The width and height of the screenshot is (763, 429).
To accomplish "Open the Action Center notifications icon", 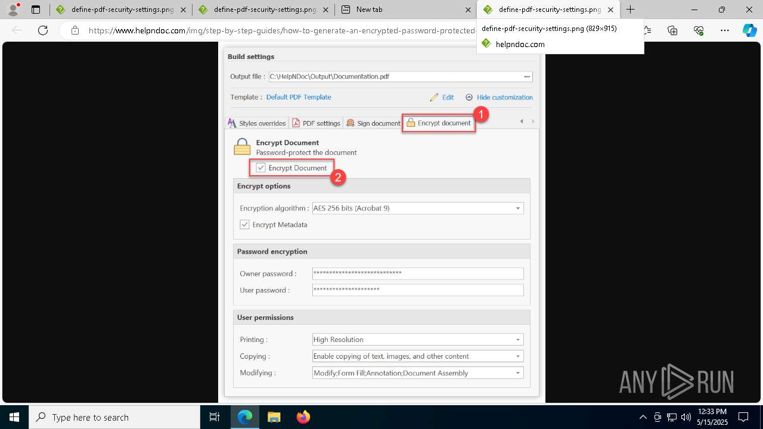I will tap(743, 417).
